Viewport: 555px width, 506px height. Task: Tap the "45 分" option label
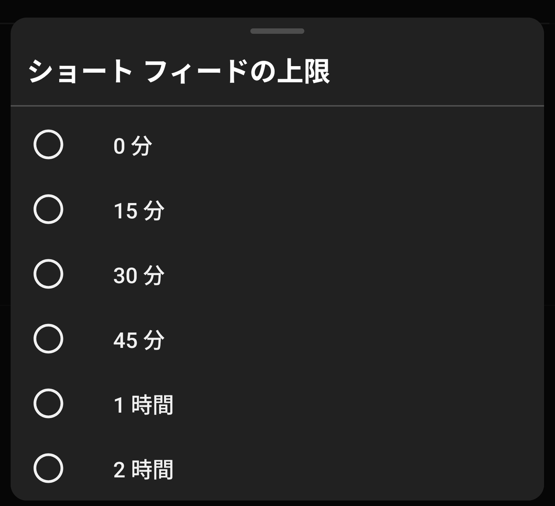tap(138, 340)
